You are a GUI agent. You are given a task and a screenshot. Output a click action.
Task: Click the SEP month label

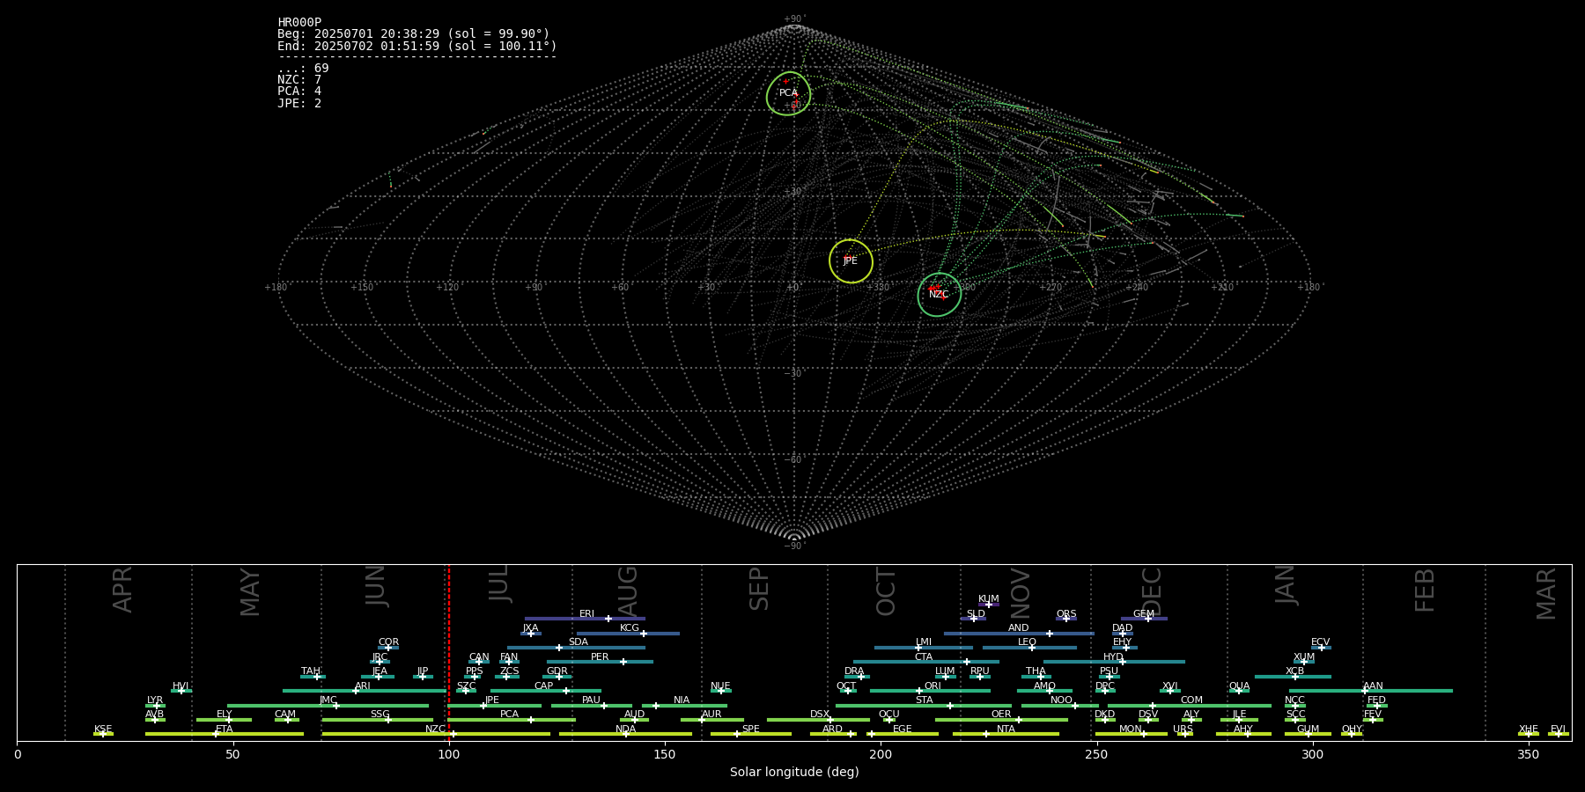coord(759,589)
